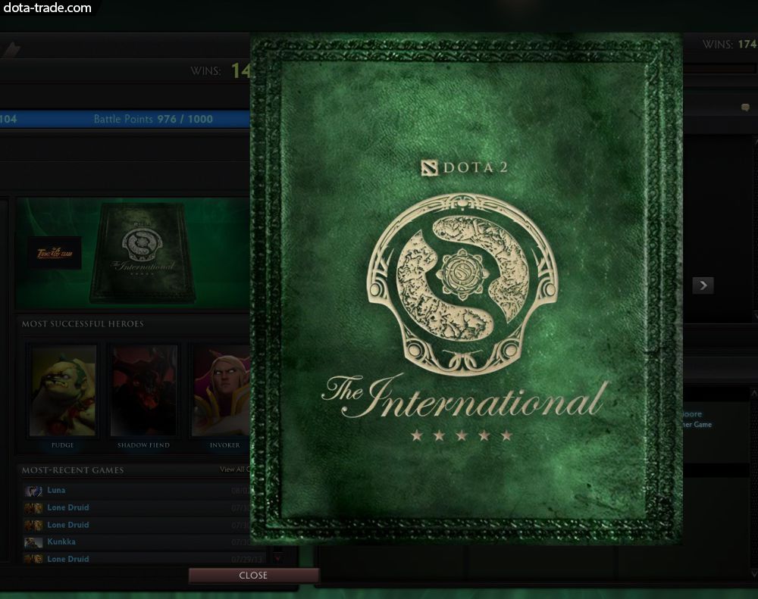Close the International compendium overlay
Screen dimensions: 758x599
click(253, 576)
